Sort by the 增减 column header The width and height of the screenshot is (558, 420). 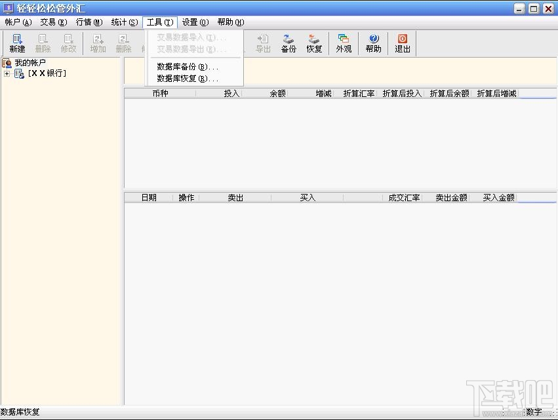[x=310, y=94]
